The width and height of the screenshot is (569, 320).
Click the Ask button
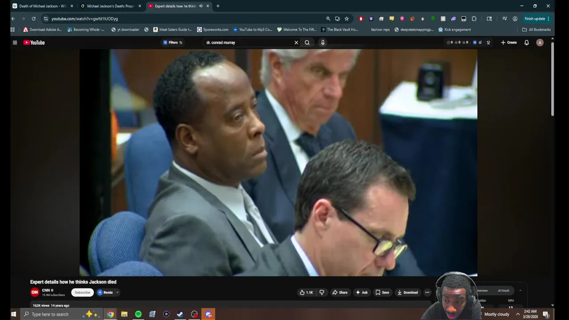[361, 292]
